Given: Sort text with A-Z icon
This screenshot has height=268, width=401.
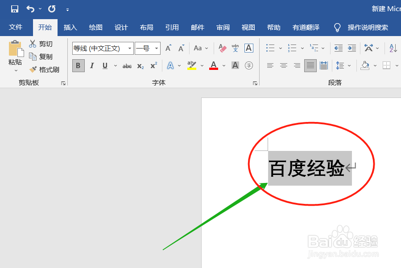Looking at the screenshot, I should coord(393,48).
